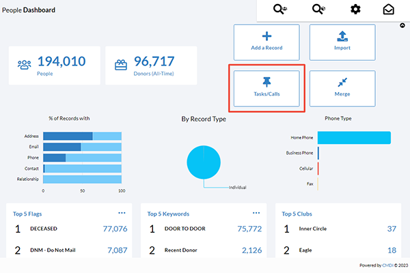Click the Individual pie label
Viewport: 410px width, 273px height.
[x=237, y=187]
